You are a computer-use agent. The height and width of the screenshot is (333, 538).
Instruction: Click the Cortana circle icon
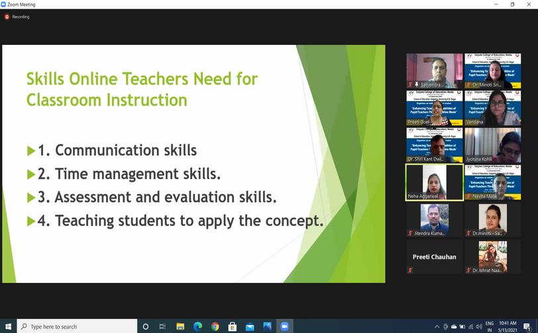pyautogui.click(x=146, y=326)
